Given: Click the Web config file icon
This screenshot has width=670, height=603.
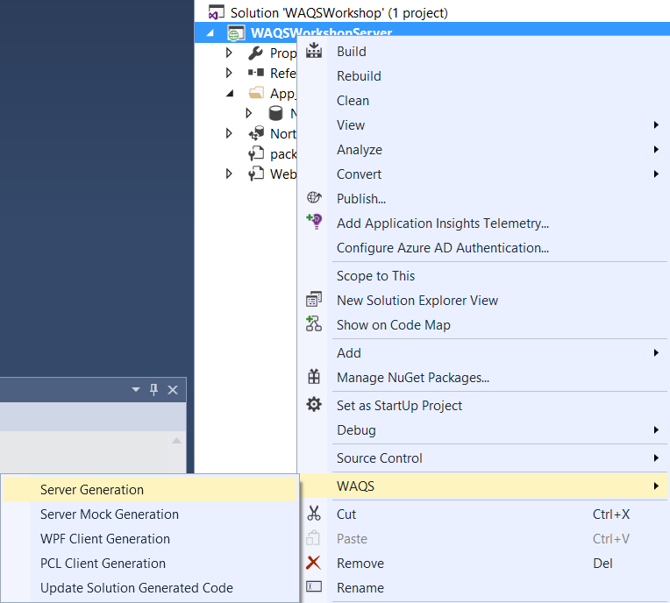Looking at the screenshot, I should coord(256,174).
